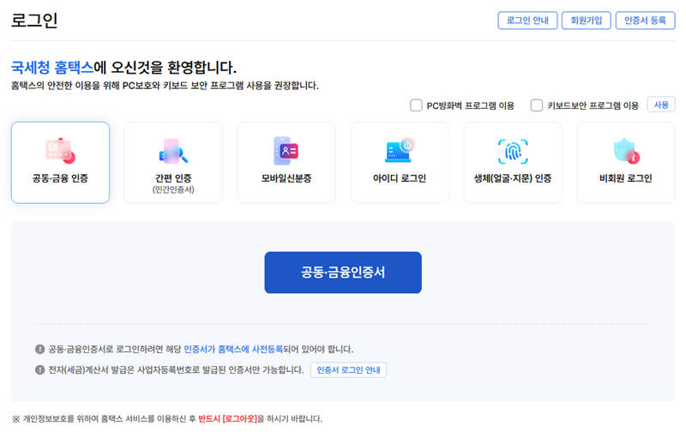Click the red 반드시 [로그아웃] text

tap(227, 418)
